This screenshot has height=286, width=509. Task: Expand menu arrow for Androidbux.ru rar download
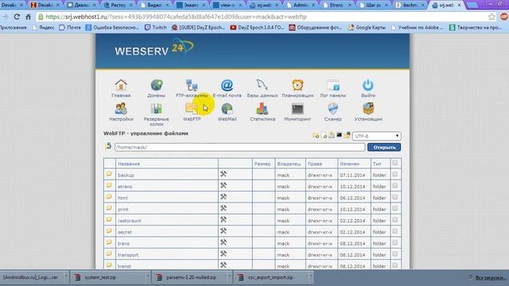pos(66,277)
